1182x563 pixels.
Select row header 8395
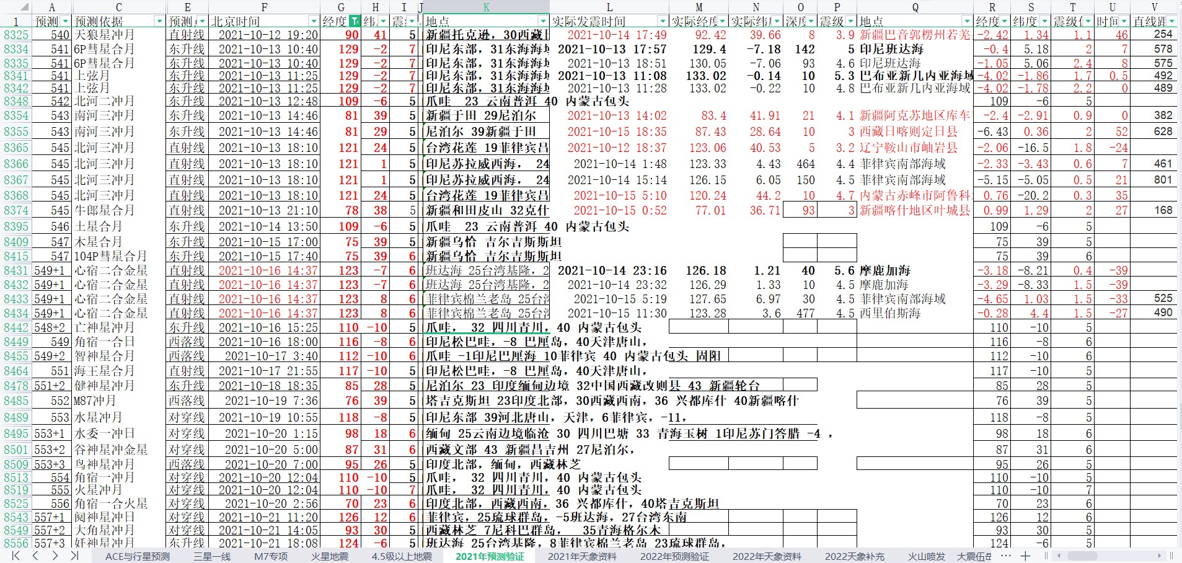coord(16,226)
